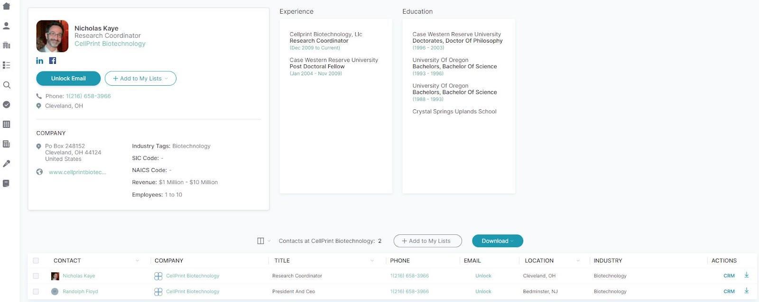Click the President And Ceo title cell
The width and height of the screenshot is (759, 302).
click(x=294, y=292)
